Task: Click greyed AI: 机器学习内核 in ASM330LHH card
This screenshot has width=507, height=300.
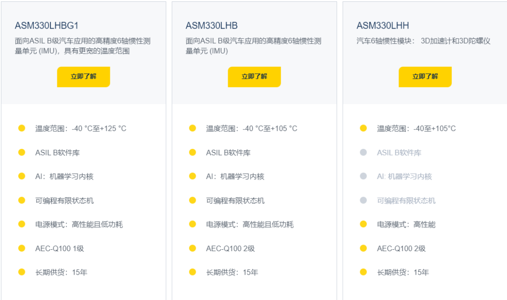Action: [x=405, y=177]
